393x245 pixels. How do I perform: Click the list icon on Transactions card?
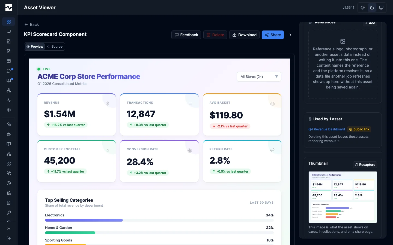[190, 104]
